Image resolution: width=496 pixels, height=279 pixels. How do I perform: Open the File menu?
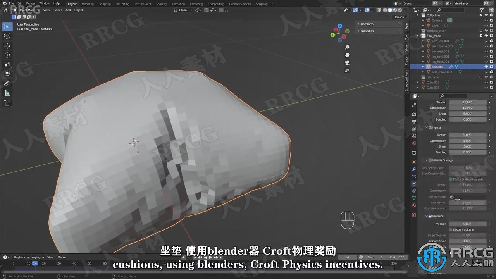[11, 3]
